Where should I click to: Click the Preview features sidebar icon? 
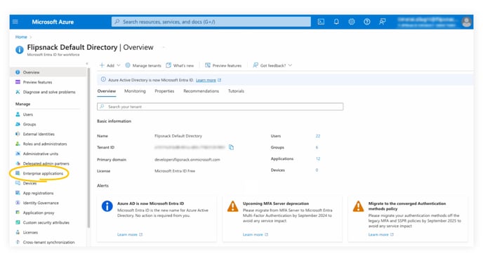[x=18, y=82]
